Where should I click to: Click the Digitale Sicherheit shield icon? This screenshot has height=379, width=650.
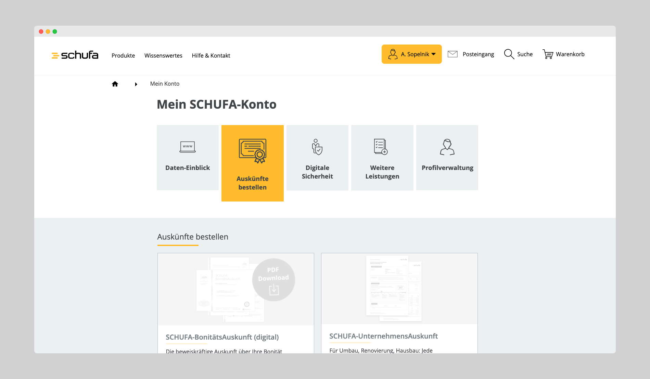pyautogui.click(x=317, y=147)
